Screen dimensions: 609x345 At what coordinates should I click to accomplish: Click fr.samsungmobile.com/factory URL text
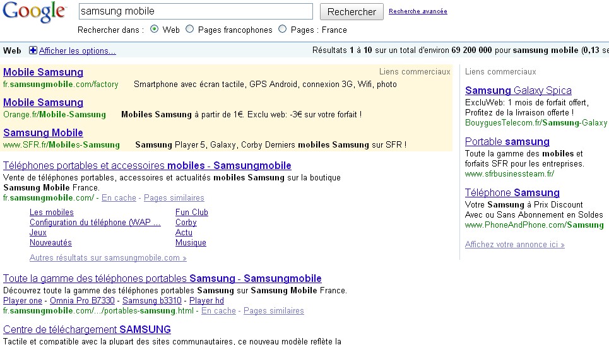61,85
